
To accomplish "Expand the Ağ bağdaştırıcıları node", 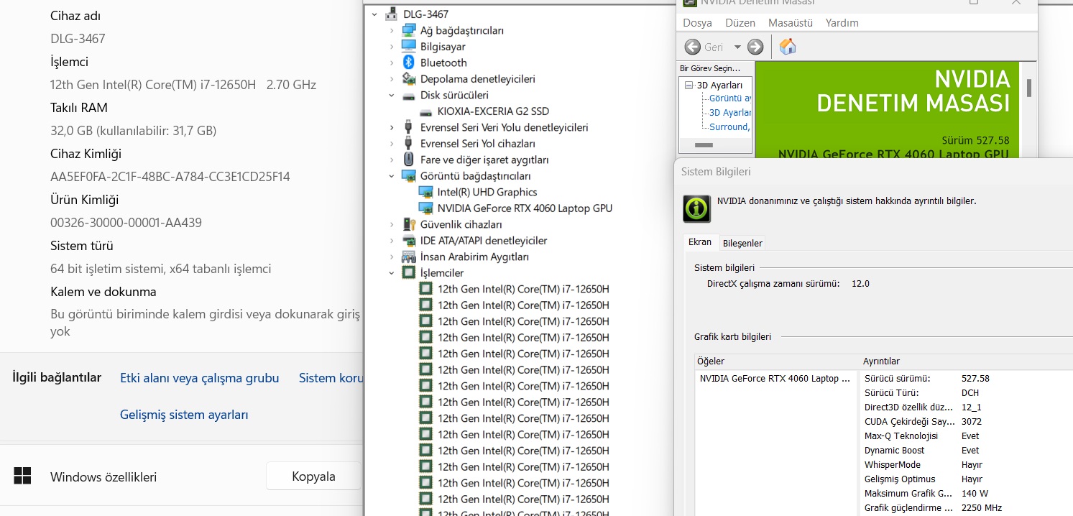I will pos(392,30).
